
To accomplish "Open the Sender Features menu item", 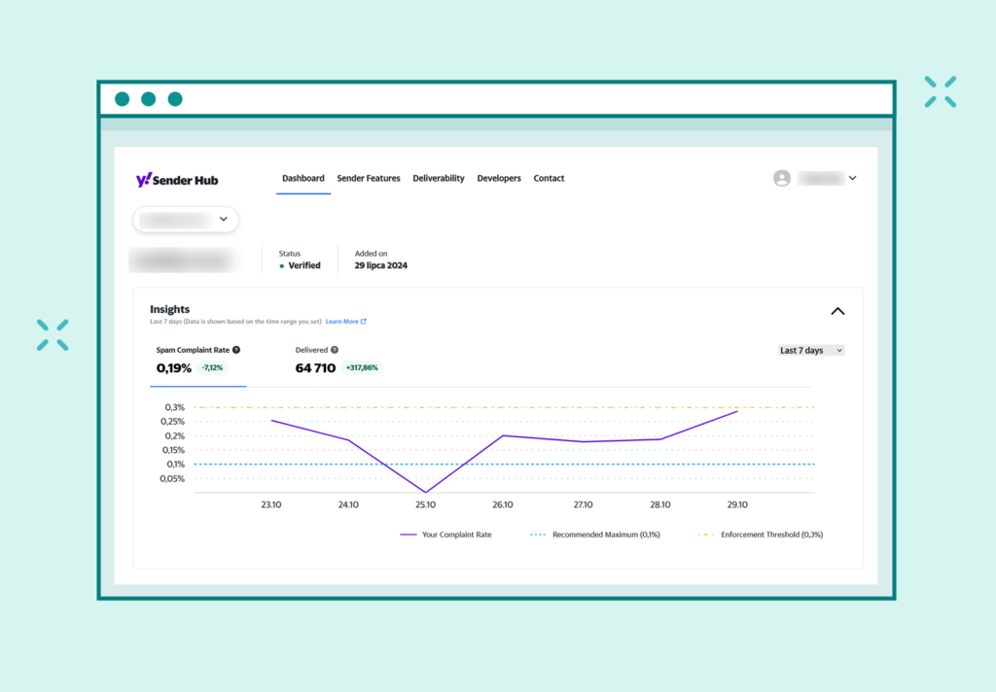I will click(x=369, y=178).
